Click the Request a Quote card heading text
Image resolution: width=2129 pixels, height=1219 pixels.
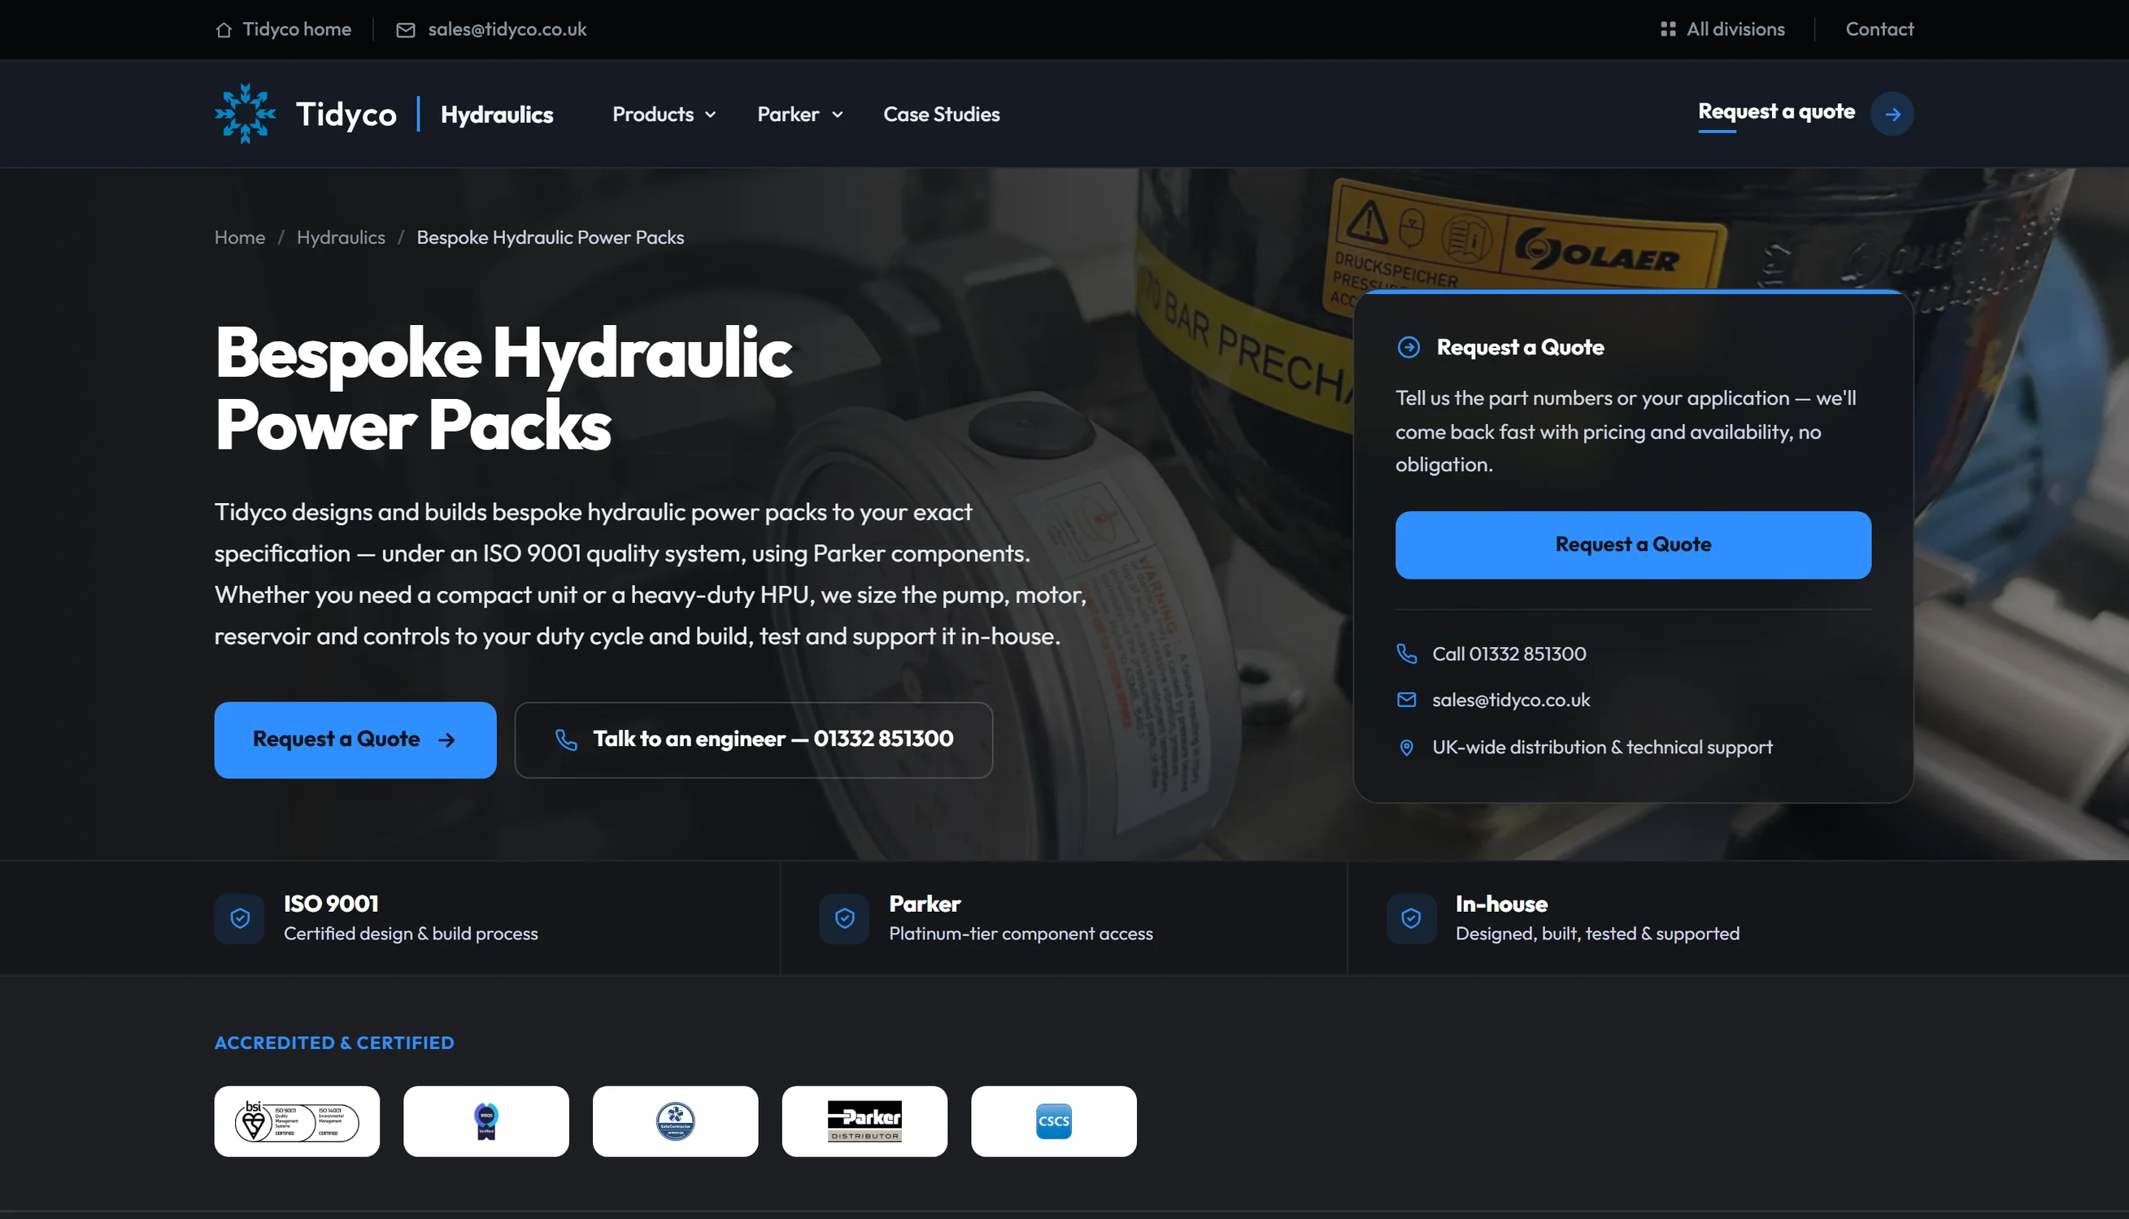click(x=1519, y=348)
